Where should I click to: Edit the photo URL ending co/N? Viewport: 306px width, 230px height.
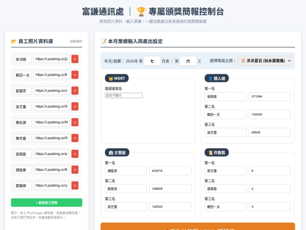[52, 122]
